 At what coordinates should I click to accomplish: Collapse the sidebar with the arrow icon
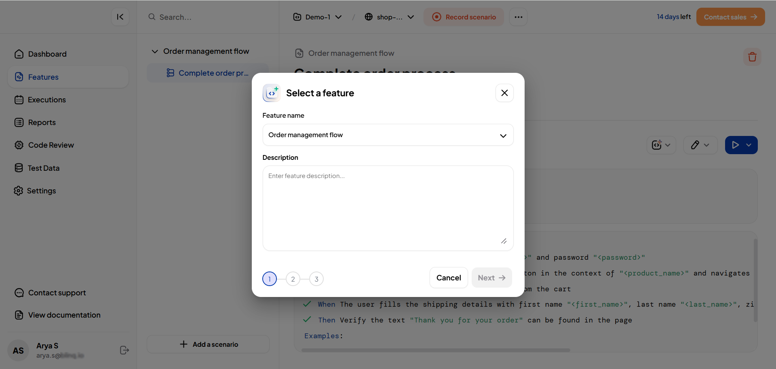pyautogui.click(x=120, y=17)
